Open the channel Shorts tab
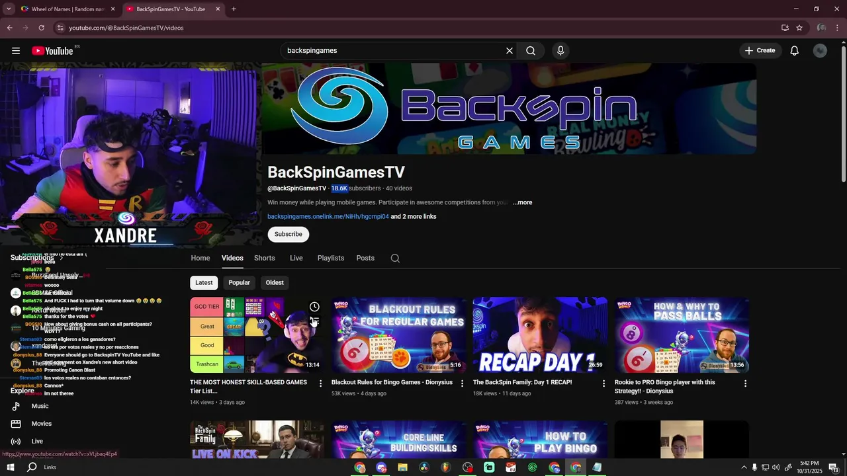Viewport: 847px width, 476px height. [x=265, y=258]
